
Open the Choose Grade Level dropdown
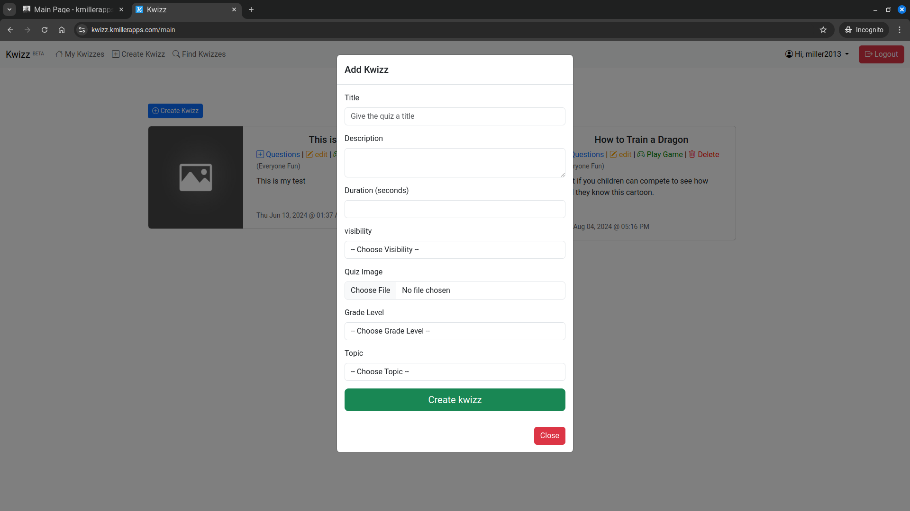tap(455, 331)
